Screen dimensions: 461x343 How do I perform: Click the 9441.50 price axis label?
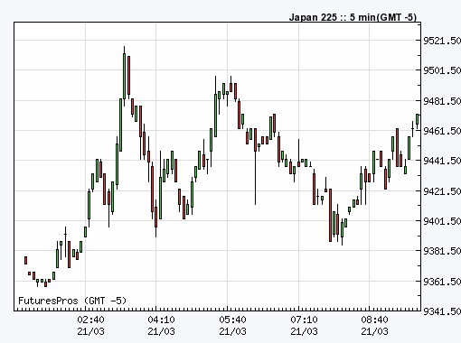click(x=442, y=161)
